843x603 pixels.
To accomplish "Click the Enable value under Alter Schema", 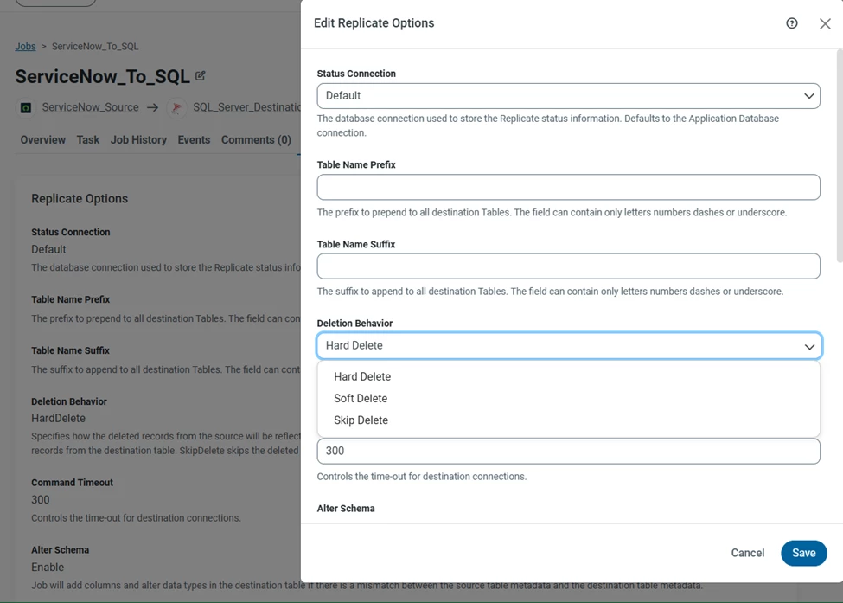I will 48,567.
